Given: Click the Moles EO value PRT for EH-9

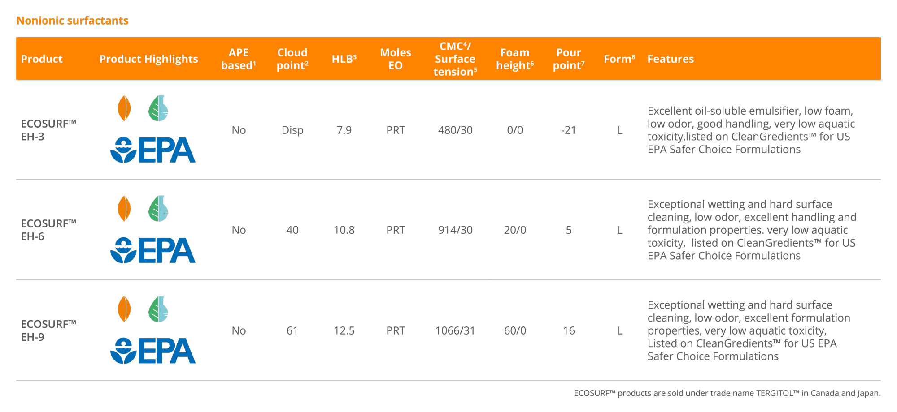Looking at the screenshot, I should 396,331.
